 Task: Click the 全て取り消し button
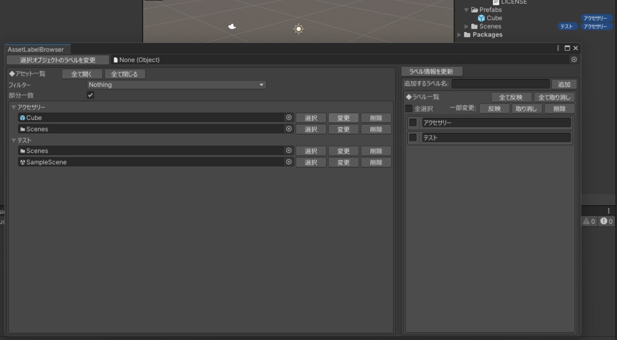[x=554, y=98]
